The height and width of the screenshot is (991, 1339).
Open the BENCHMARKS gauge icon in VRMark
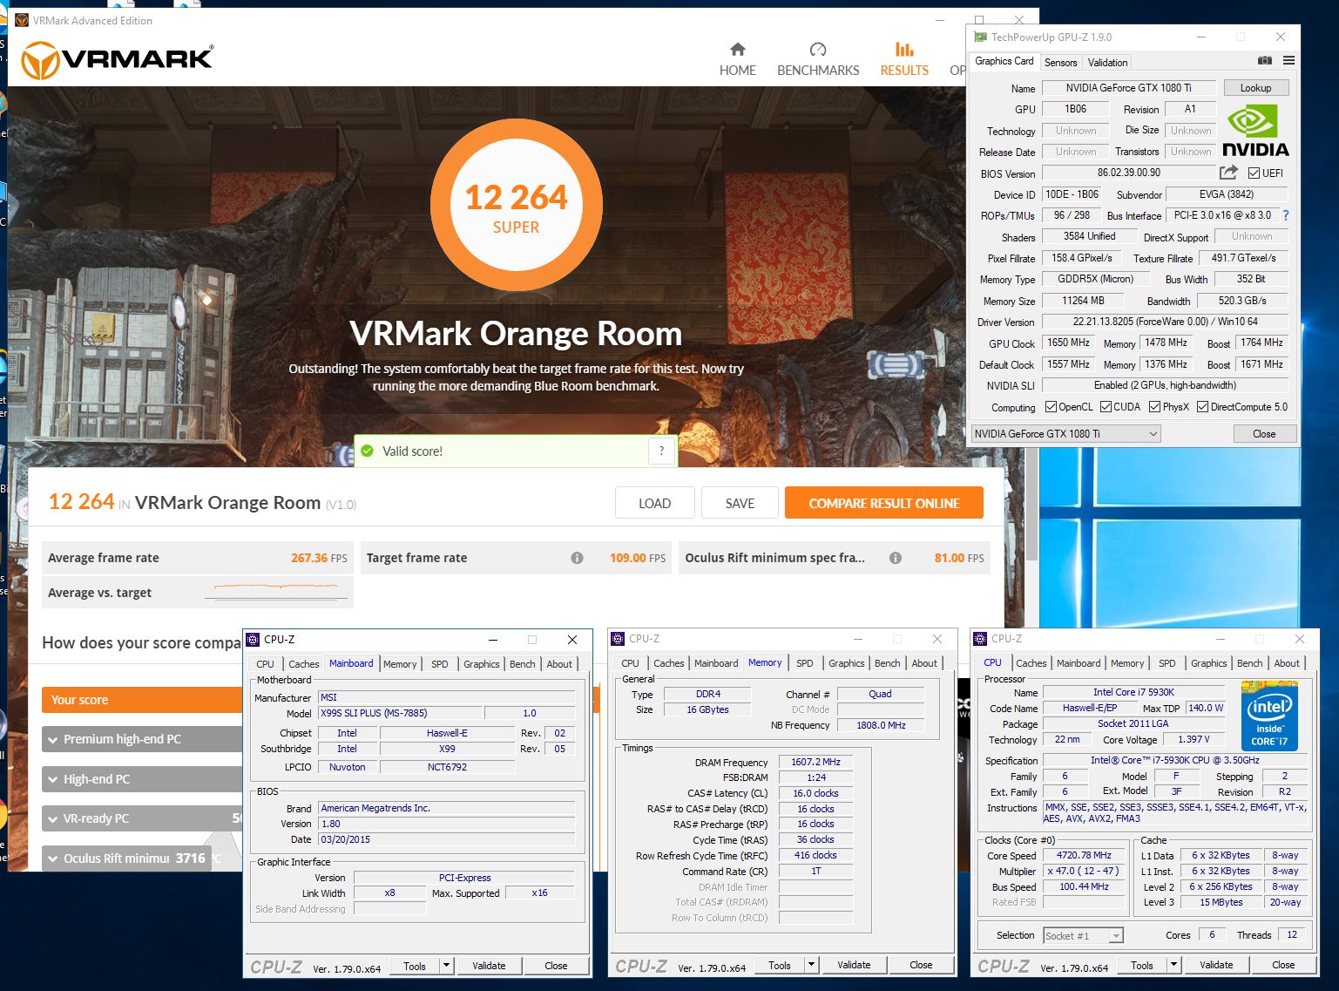point(817,49)
